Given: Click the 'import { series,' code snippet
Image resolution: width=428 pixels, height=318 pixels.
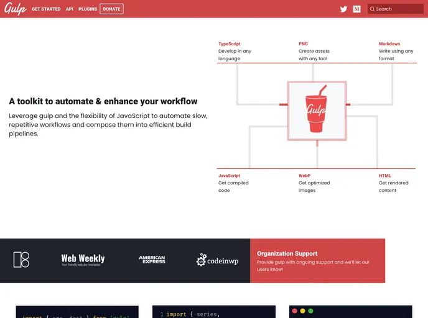Looking at the screenshot, I should coord(193,314).
